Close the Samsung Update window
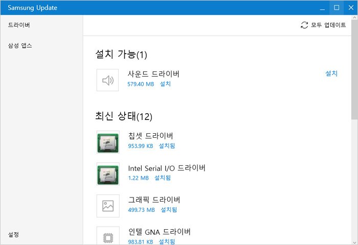This screenshot has width=358, height=245. pyautogui.click(x=351, y=8)
